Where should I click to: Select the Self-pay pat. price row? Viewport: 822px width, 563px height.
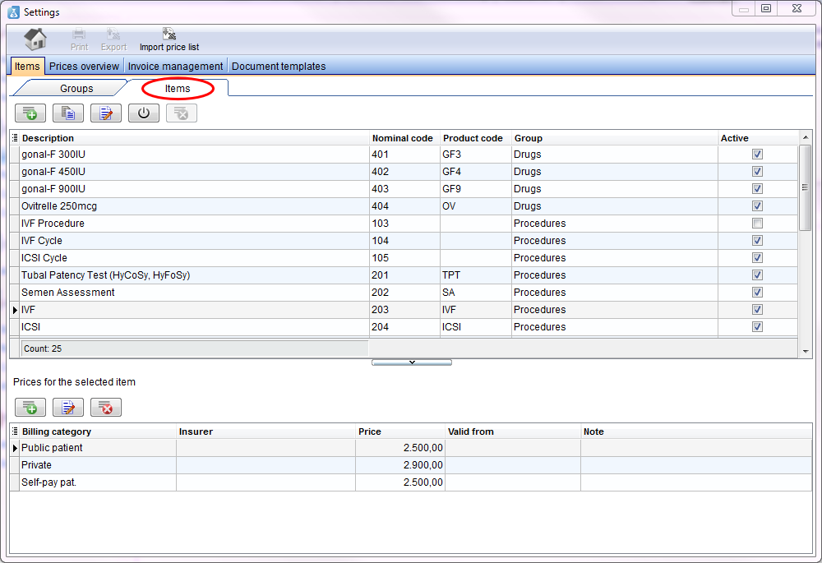pyautogui.click(x=411, y=482)
